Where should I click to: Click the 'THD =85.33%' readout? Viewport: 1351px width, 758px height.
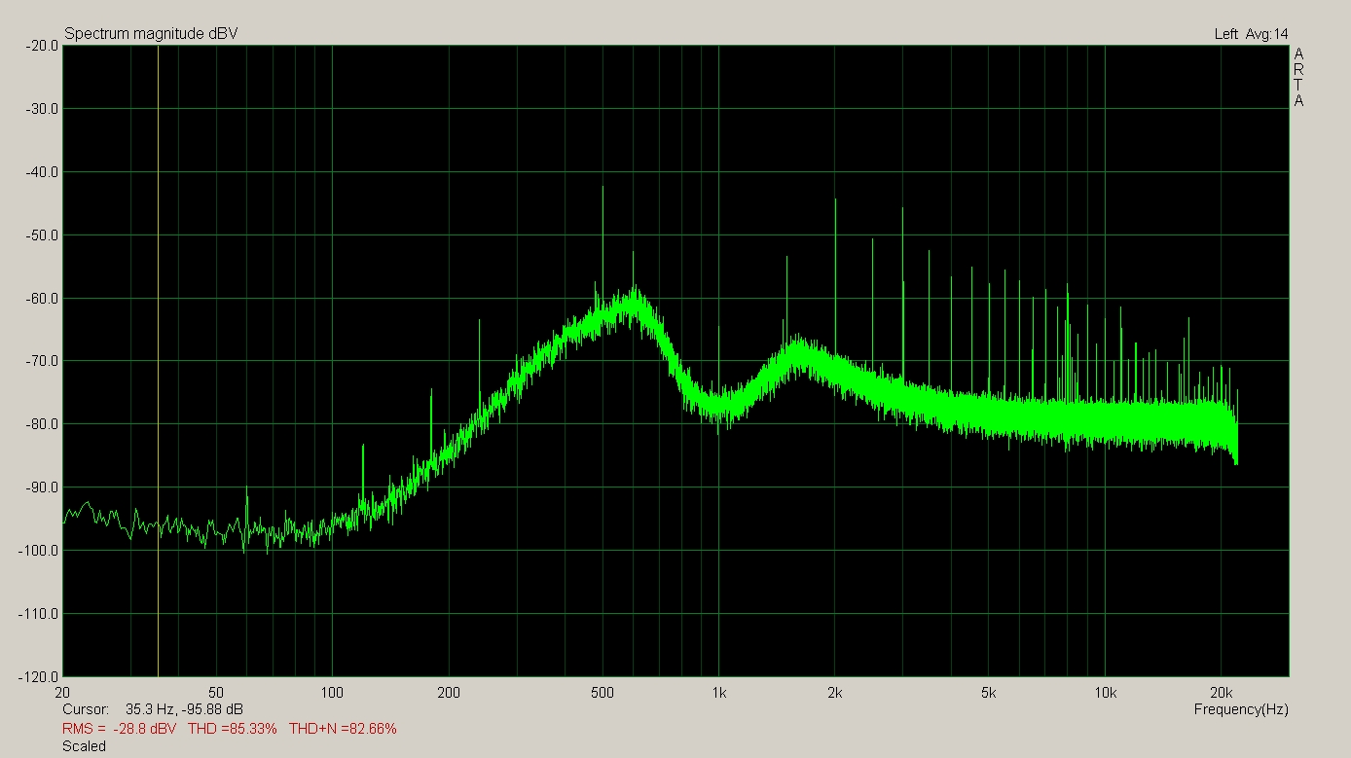click(x=233, y=728)
